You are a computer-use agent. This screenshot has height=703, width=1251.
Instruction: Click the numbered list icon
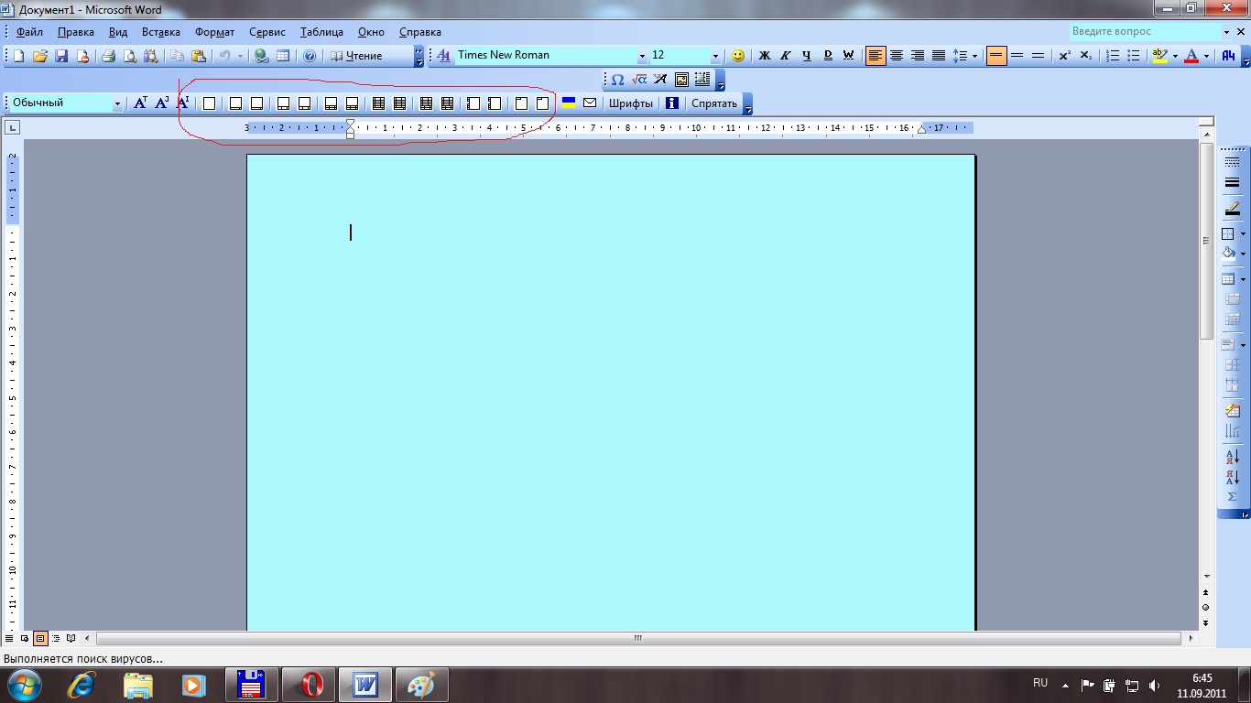click(x=1113, y=56)
